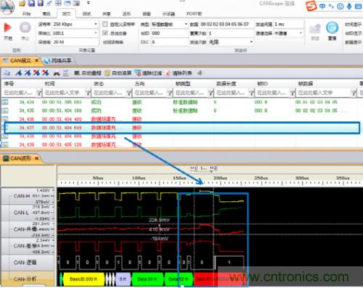Toggle the bus response checkbox

(x=105, y=33)
